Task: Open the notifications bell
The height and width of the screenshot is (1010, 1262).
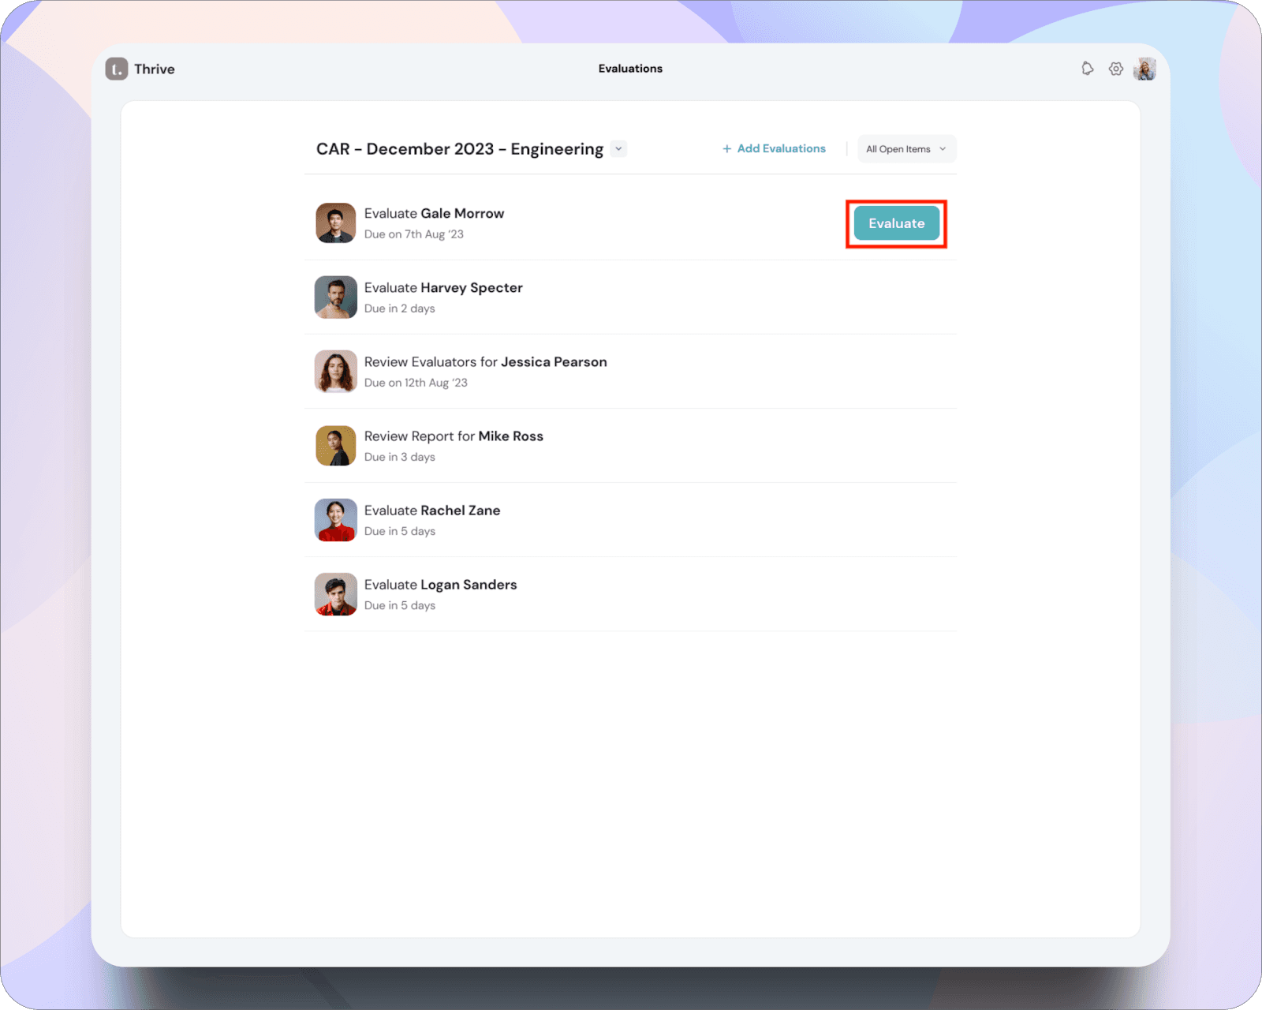Action: pyautogui.click(x=1087, y=69)
